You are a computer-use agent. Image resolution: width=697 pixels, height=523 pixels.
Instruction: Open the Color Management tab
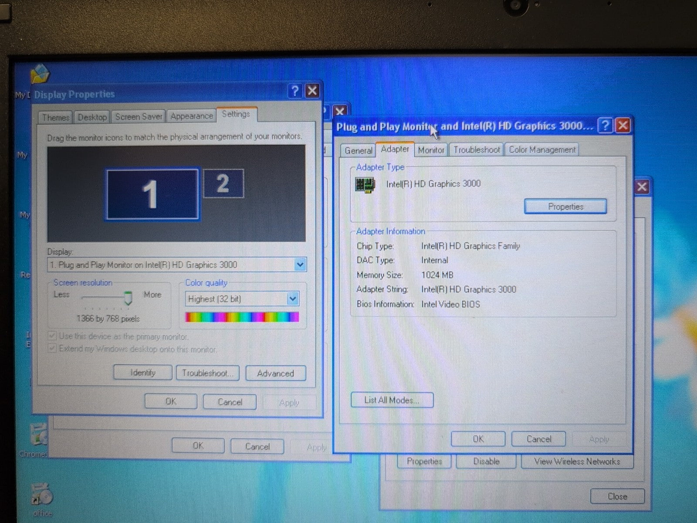(542, 149)
